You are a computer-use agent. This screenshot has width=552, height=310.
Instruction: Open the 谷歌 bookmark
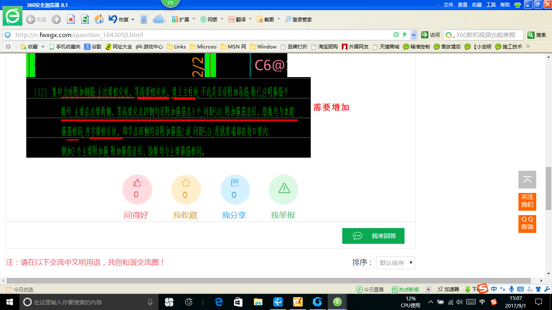coord(93,47)
